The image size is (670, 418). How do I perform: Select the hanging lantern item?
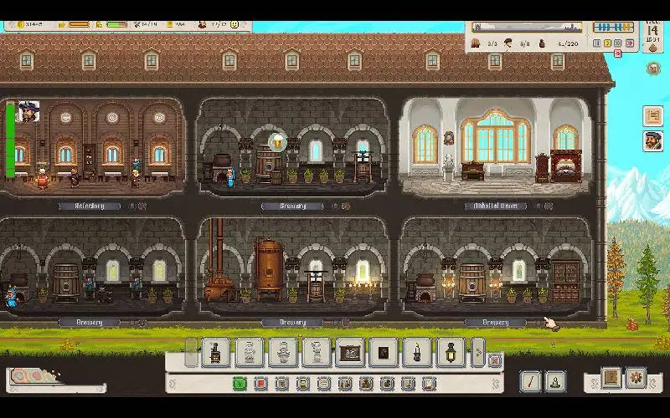[451, 353]
